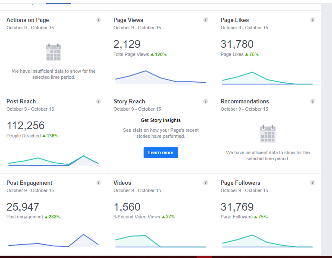
Task: Click info icon on Actions on Page card
Action: pyautogui.click(x=98, y=20)
